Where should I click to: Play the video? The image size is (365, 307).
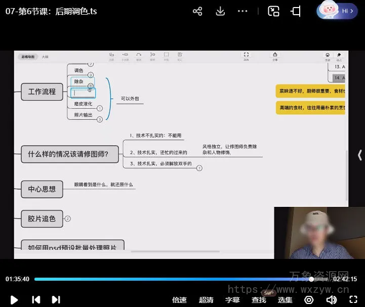pyautogui.click(x=14, y=299)
